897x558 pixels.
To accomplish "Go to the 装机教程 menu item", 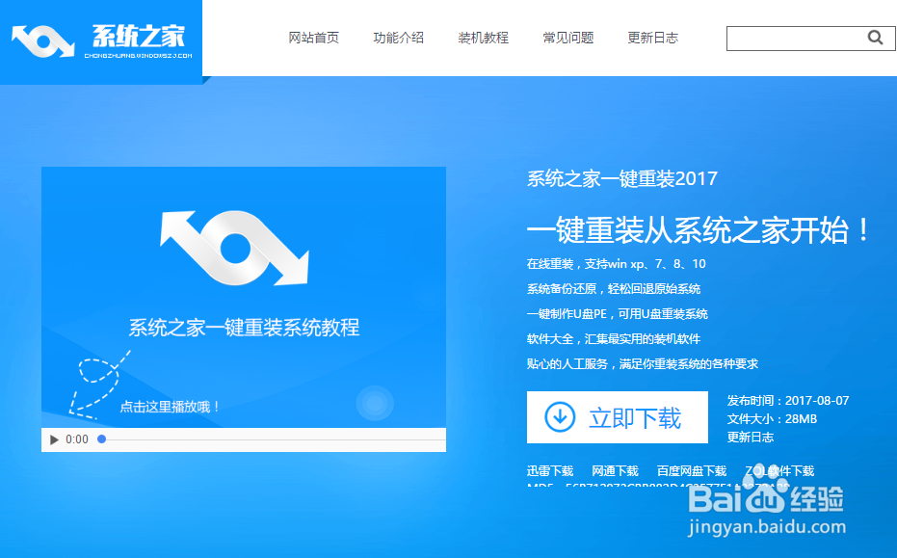I will tap(483, 38).
